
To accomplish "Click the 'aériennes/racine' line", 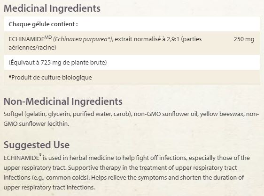I will coord(32,47).
